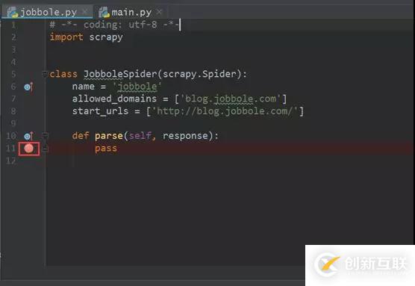Collapse the parse method fold

click(46, 136)
